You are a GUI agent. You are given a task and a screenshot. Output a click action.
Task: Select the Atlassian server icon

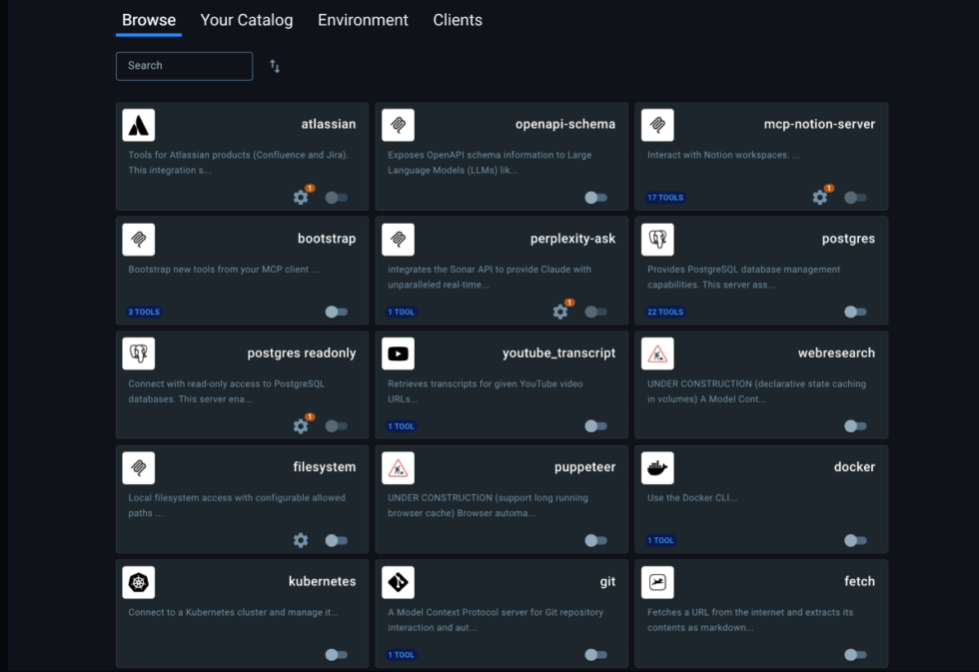point(138,124)
